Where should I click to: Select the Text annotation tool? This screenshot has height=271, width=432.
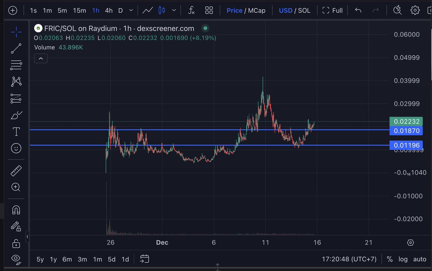tap(16, 132)
